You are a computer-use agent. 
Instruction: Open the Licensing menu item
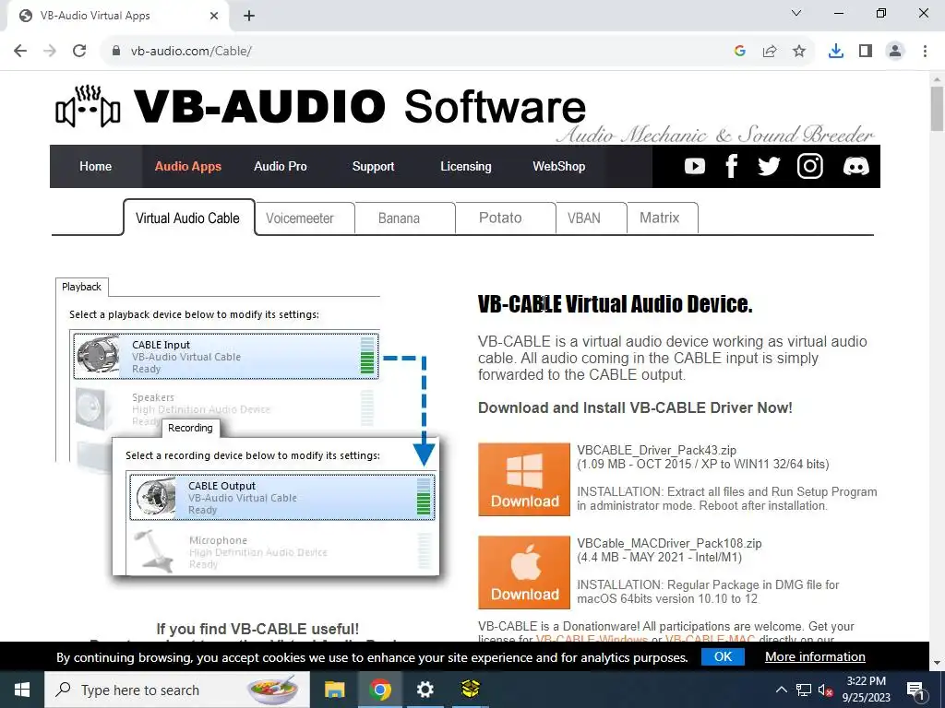[x=466, y=166]
